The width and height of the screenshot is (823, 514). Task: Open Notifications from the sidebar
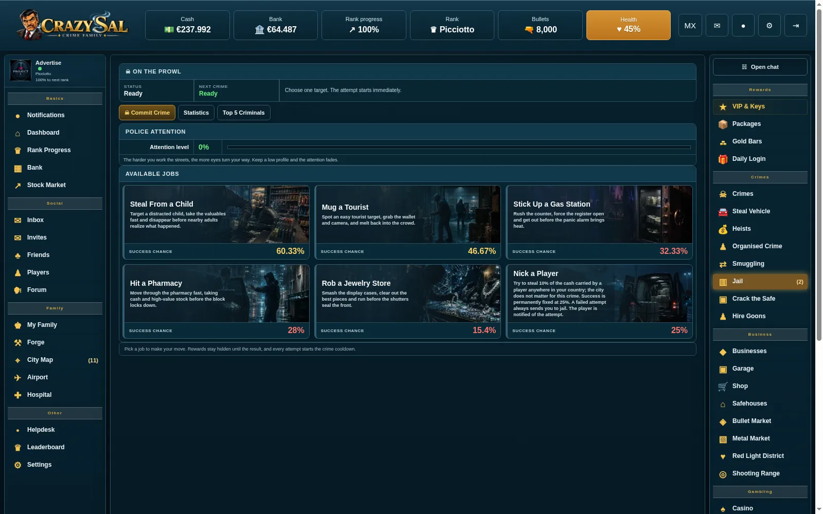pyautogui.click(x=55, y=115)
